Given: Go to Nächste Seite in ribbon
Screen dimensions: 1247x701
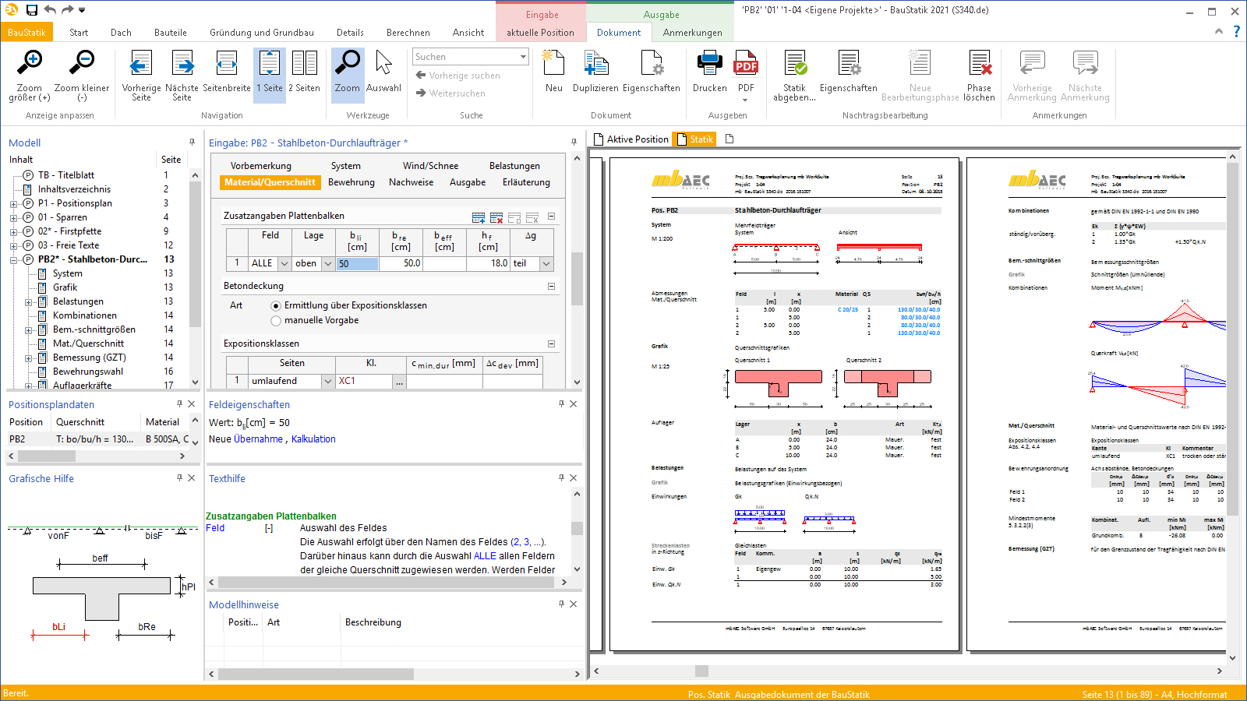Looking at the screenshot, I should point(182,64).
